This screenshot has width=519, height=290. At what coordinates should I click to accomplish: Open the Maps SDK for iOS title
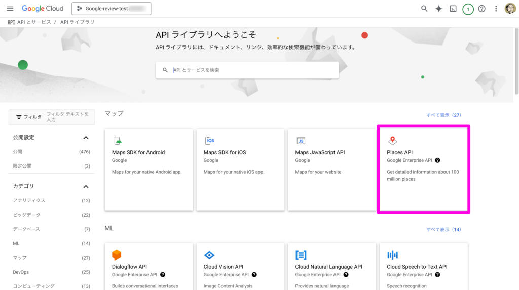225,152
